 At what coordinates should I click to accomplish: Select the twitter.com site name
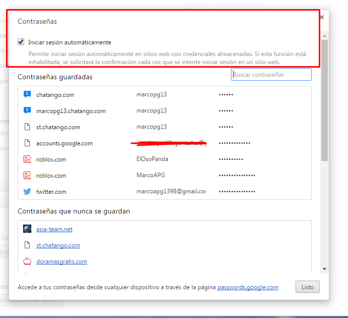click(51, 192)
